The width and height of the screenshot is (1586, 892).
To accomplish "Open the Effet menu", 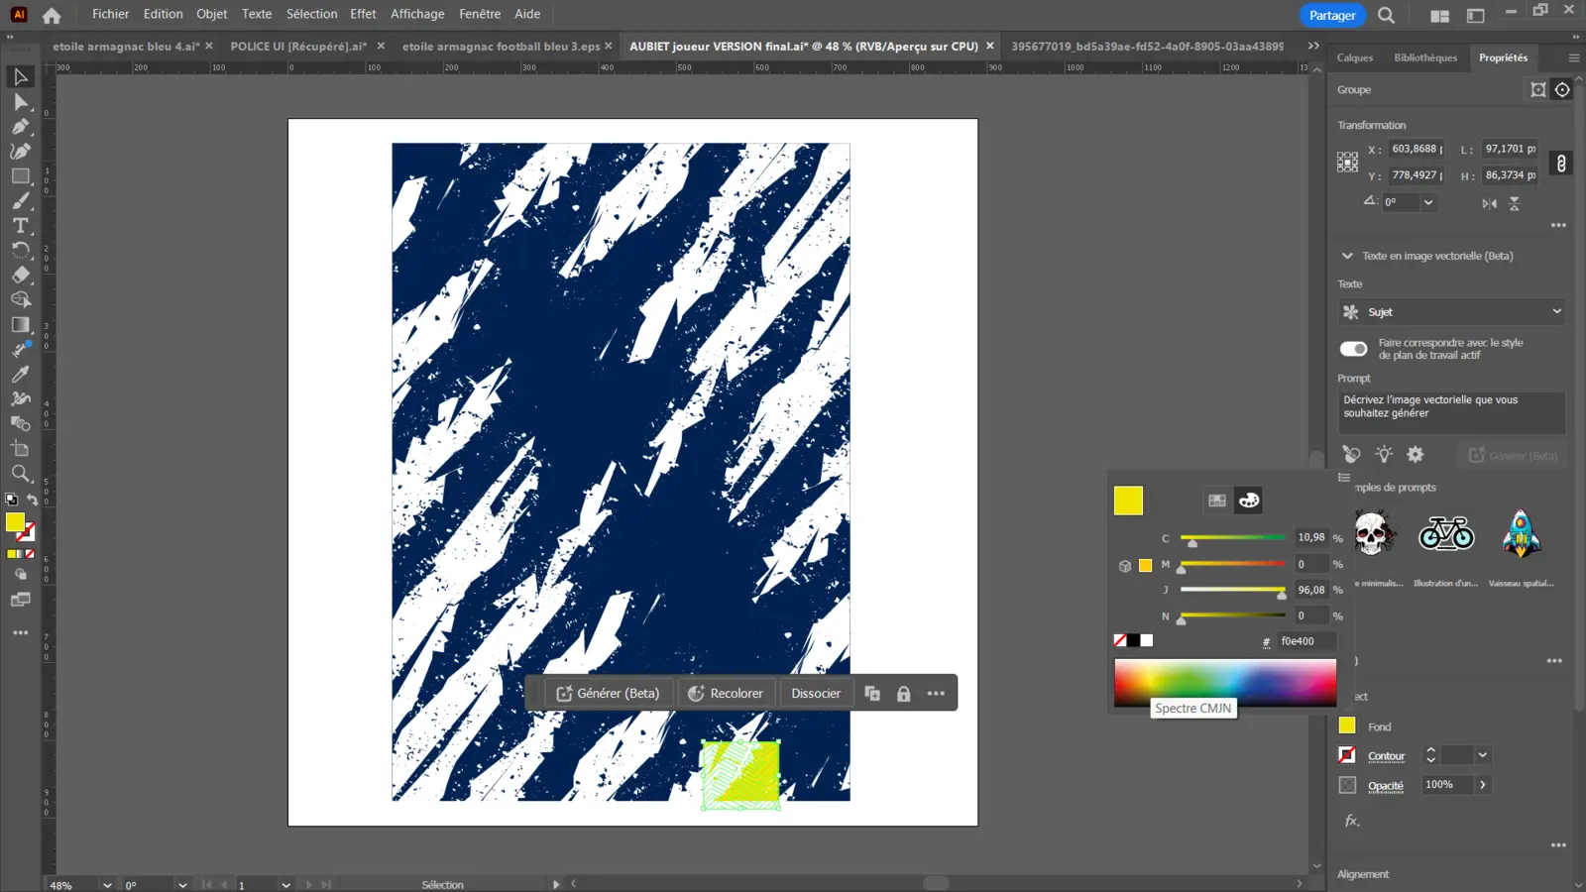I will pos(363,14).
